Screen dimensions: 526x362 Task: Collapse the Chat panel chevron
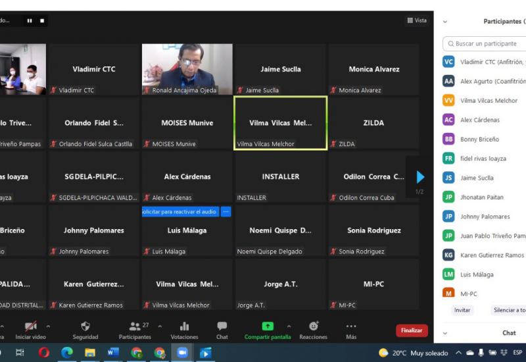click(x=445, y=333)
